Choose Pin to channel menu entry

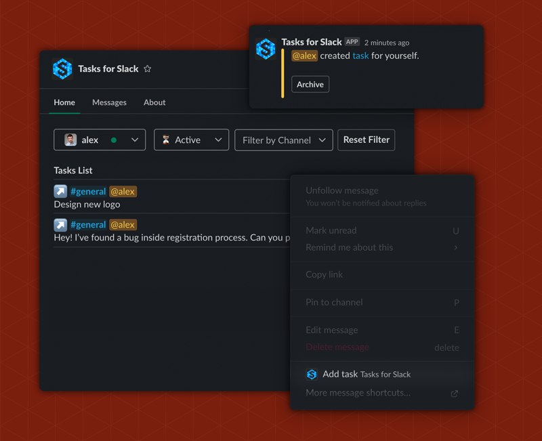point(382,302)
